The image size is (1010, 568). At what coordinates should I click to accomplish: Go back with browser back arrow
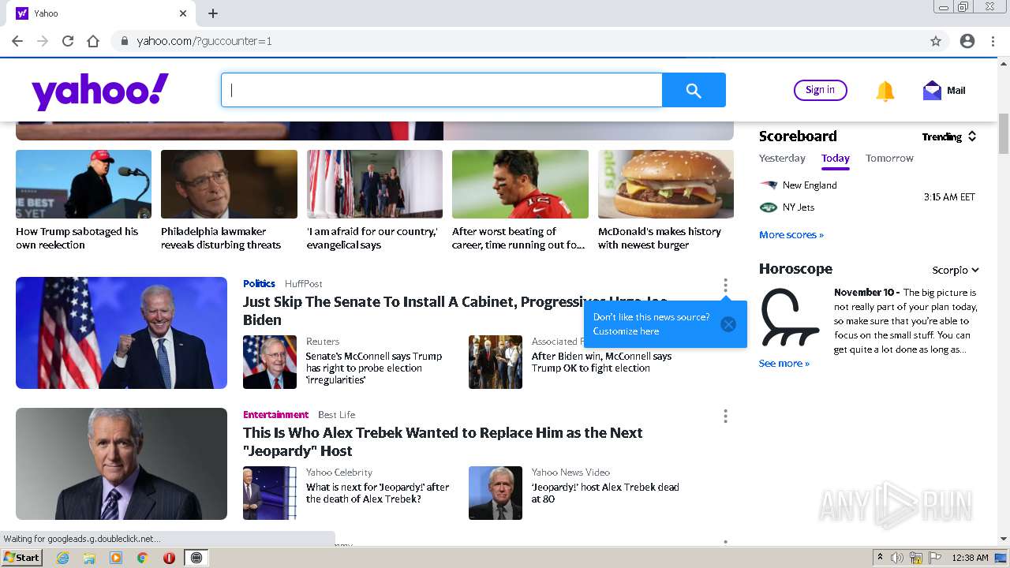click(17, 41)
